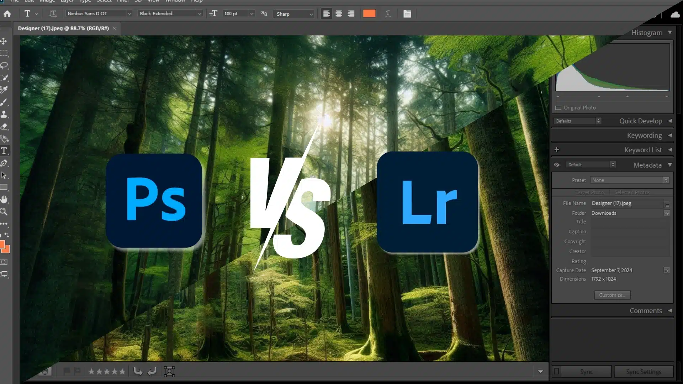Viewport: 683px width, 384px height.
Task: Click the foreground color swatch in toolbar
Action: (2, 244)
